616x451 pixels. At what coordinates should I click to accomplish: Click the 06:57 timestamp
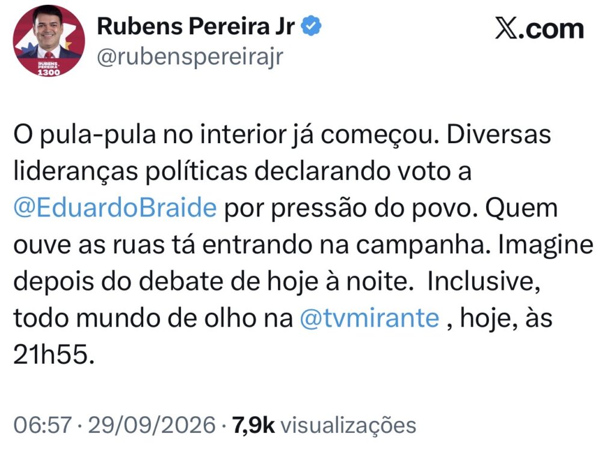[x=43, y=425]
